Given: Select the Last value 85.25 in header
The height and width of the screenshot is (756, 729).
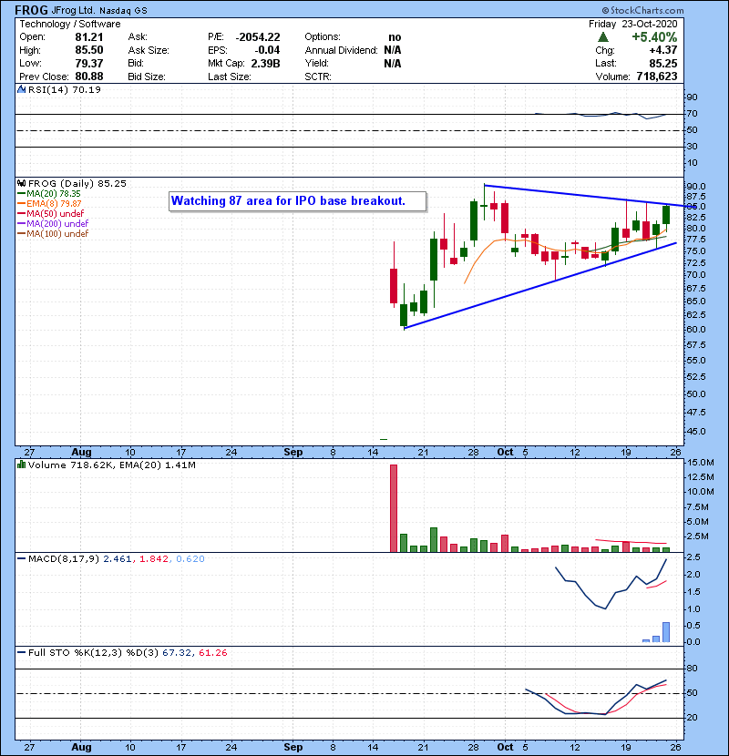Looking at the screenshot, I should (662, 63).
